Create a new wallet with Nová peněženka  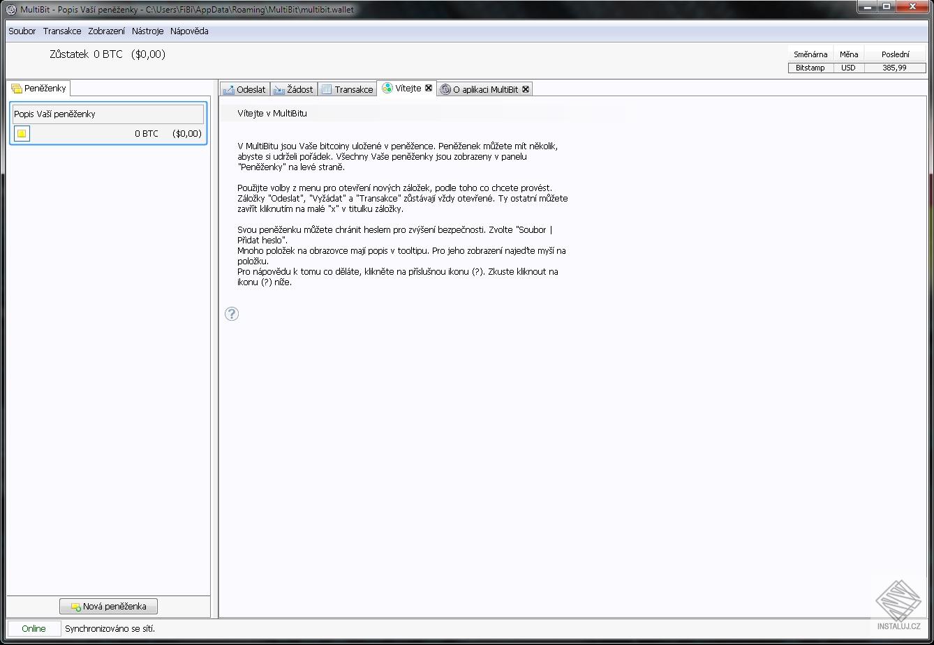(x=108, y=607)
